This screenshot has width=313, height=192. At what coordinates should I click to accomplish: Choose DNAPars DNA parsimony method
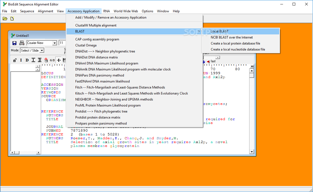coord(134,75)
